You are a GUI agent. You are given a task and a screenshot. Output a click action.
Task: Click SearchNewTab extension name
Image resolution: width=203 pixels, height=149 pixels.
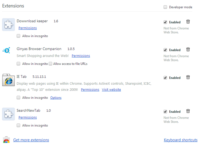click(x=28, y=110)
